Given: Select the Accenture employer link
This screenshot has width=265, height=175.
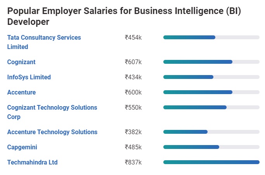Looking at the screenshot, I should pos(21,92).
